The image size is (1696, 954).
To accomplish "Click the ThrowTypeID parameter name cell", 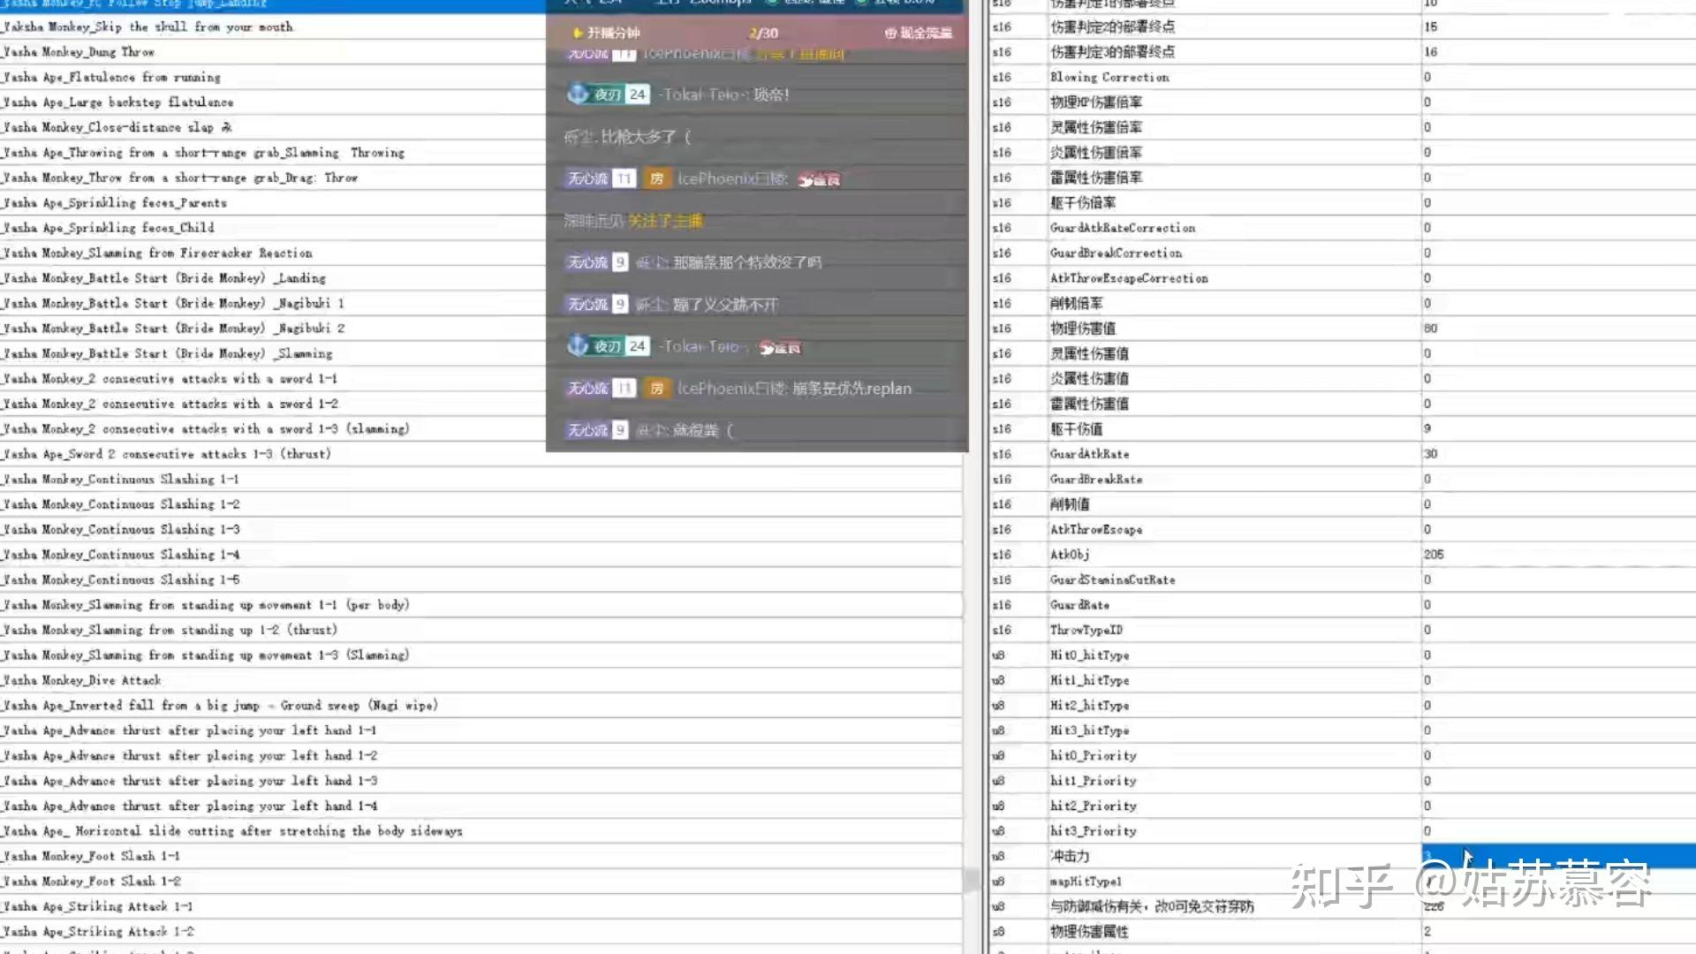I will click(1086, 630).
